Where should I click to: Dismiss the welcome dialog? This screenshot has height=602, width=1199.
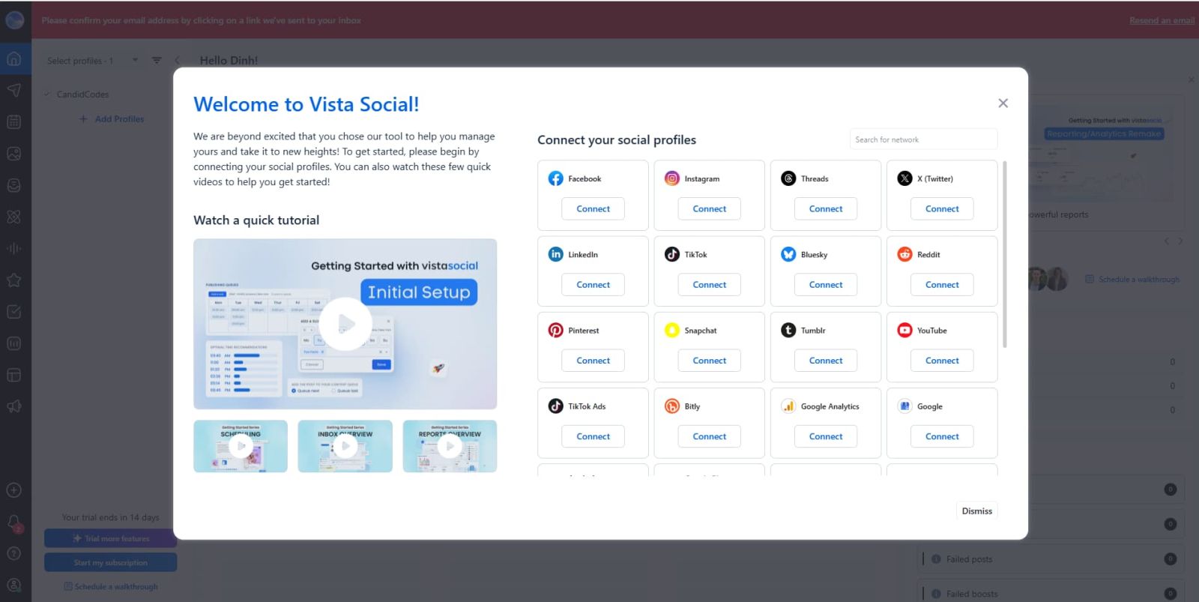[977, 511]
